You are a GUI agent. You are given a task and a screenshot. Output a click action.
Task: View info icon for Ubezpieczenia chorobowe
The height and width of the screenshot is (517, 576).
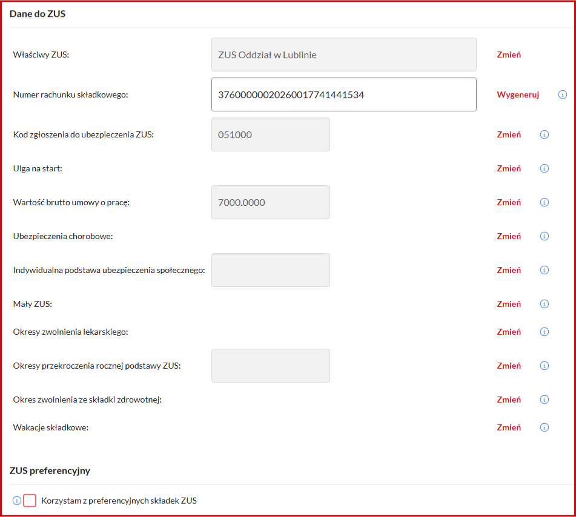tap(545, 236)
